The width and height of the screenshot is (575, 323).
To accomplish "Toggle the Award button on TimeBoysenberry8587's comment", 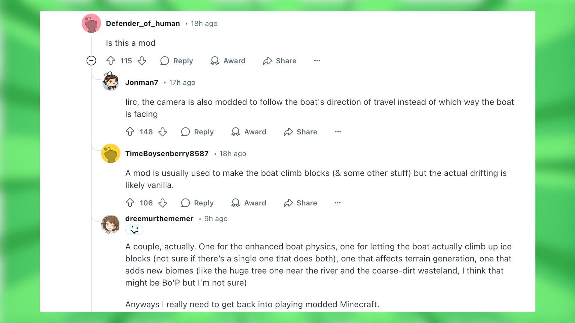I will [x=249, y=203].
